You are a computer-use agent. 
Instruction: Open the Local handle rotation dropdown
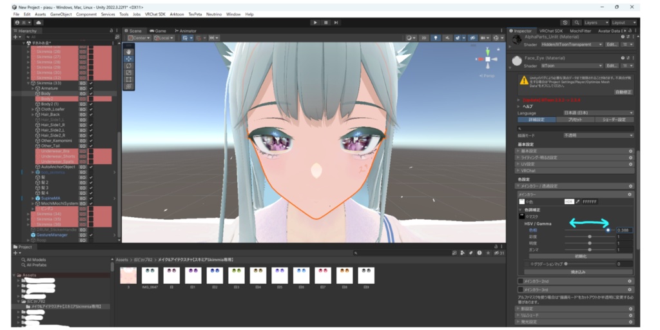pos(164,38)
